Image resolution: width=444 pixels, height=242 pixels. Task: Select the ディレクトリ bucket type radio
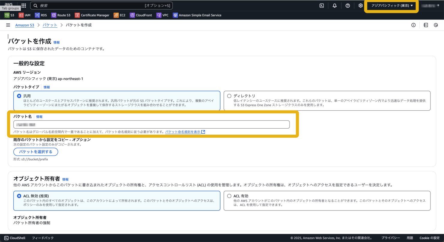pos(229,96)
